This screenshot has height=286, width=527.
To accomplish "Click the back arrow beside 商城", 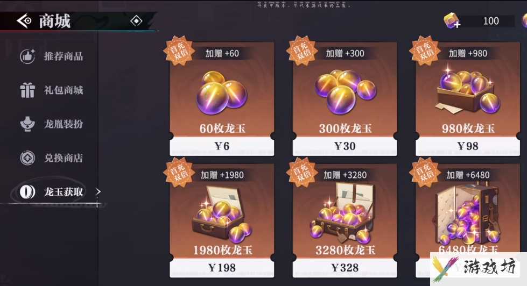I will (24, 21).
